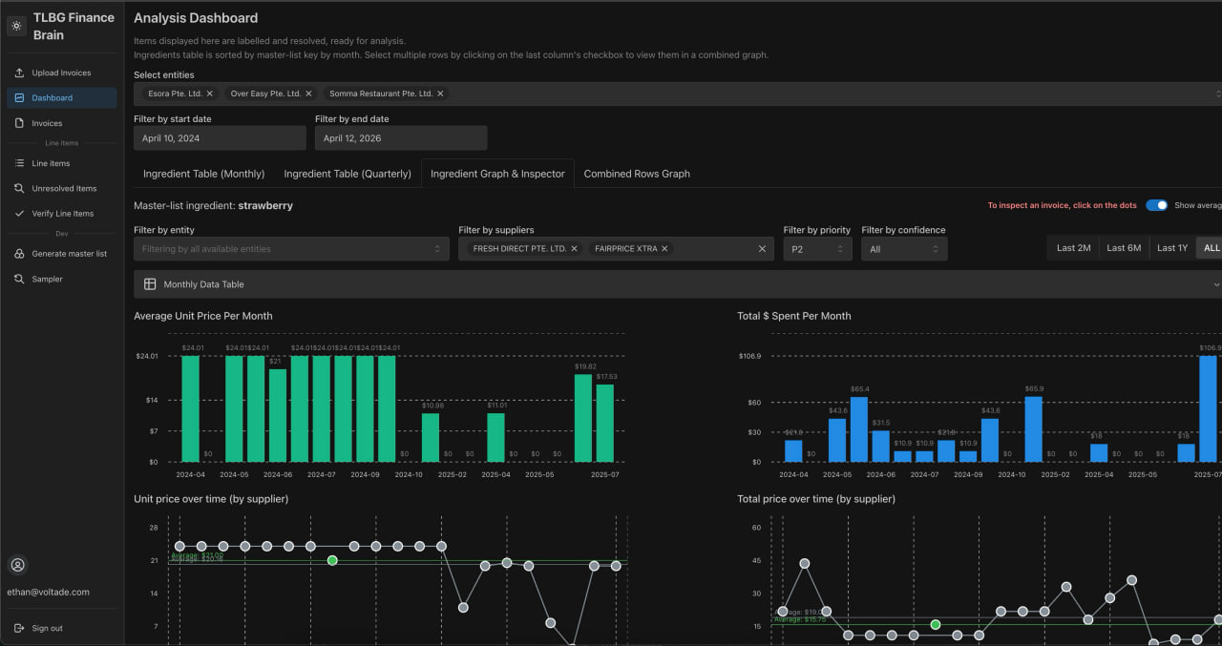Expand the Monthly Data Table section
This screenshot has width=1222, height=646.
[1214, 283]
